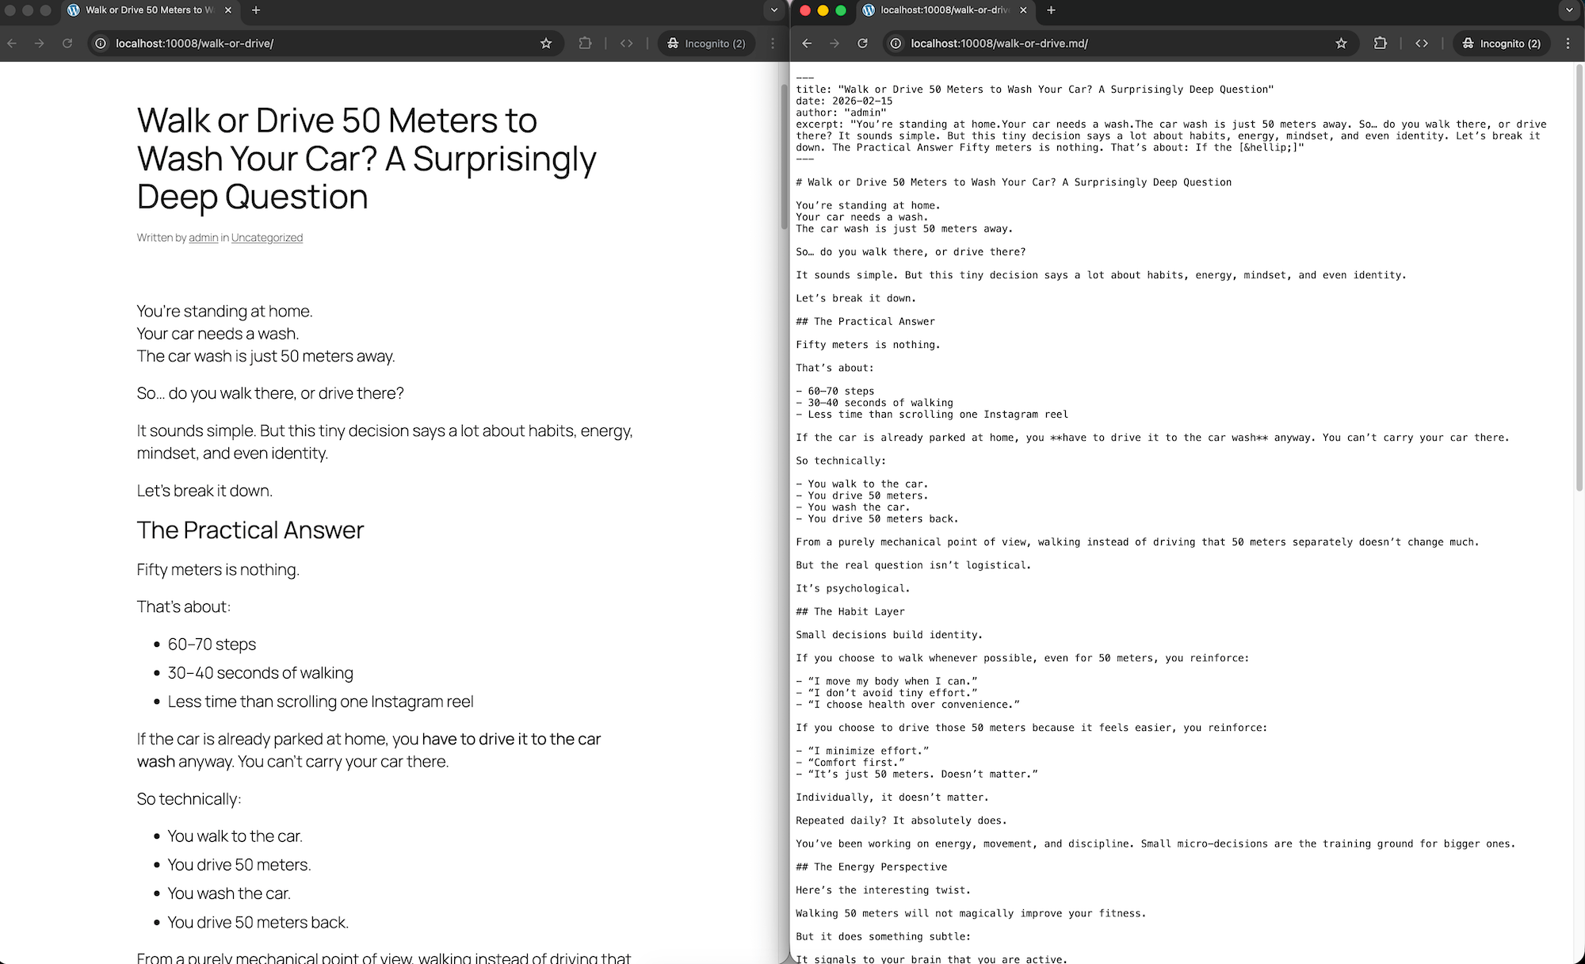
Task: Open three-dot menu in left browser window
Action: coord(773,44)
